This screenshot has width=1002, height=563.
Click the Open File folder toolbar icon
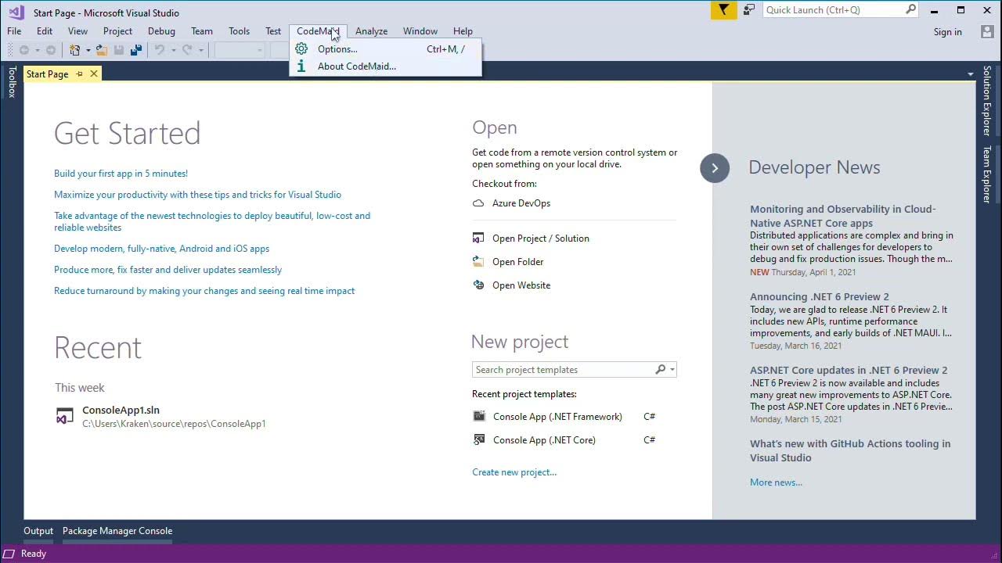(103, 50)
